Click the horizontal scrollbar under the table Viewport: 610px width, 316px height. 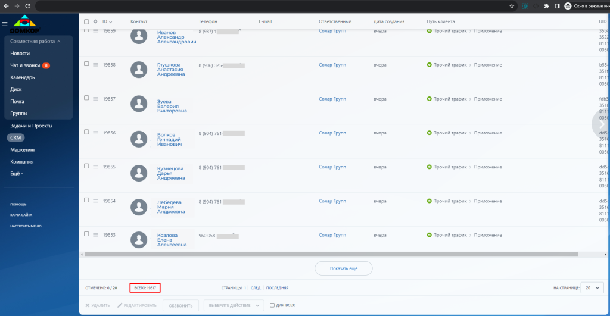(331, 255)
